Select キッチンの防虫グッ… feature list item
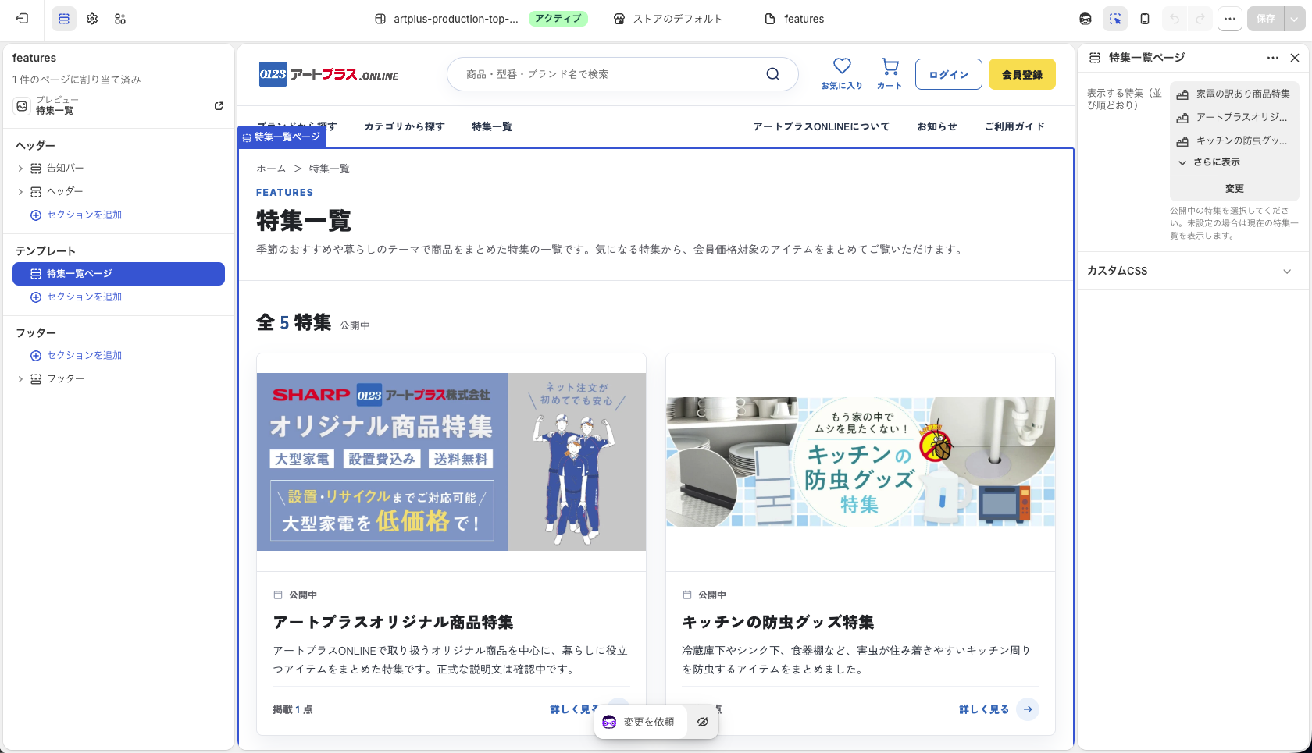Screen dimensions: 1312x753 coord(1234,140)
